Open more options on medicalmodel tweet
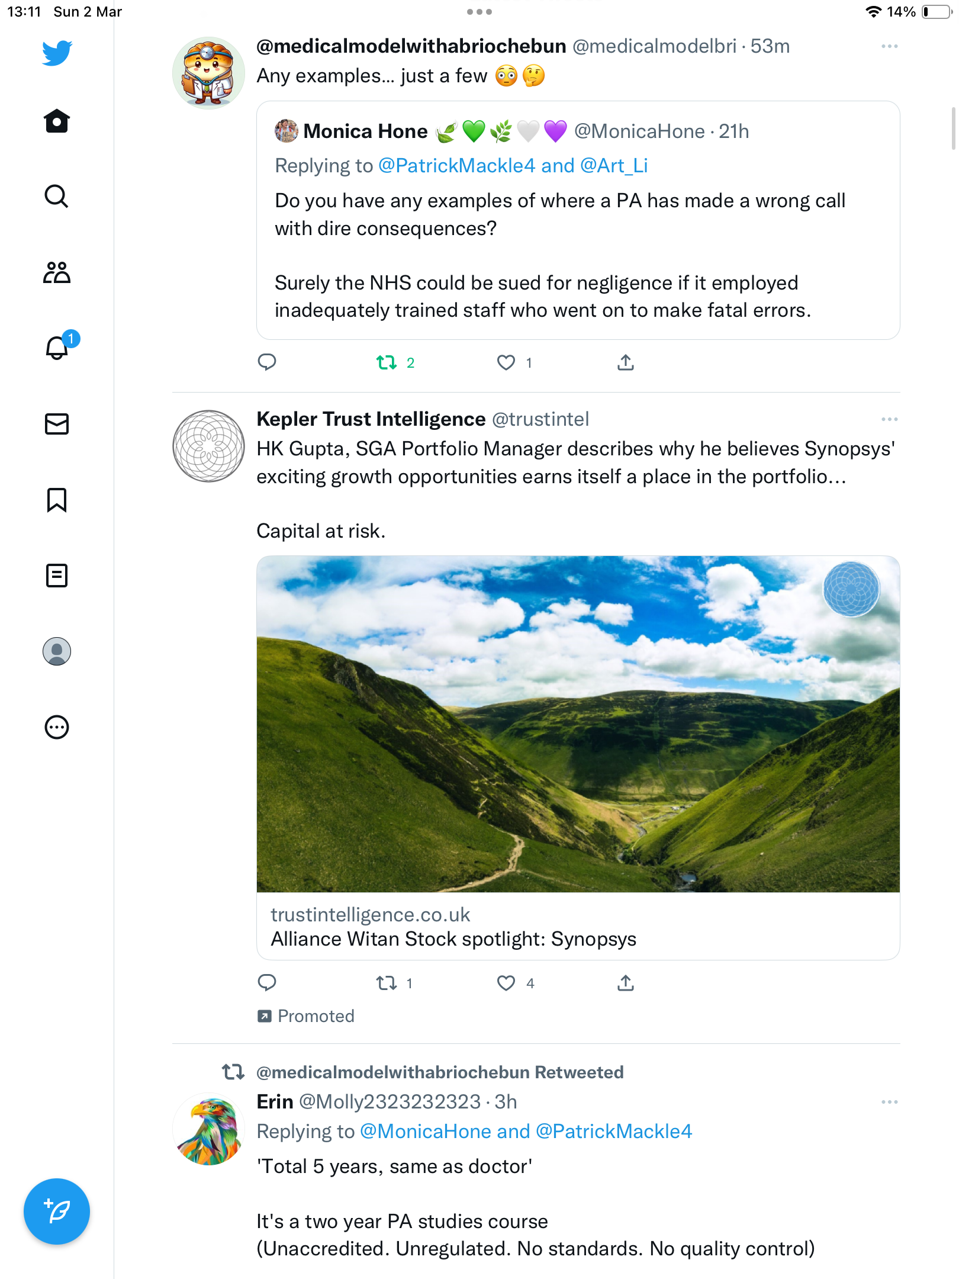This screenshot has height=1279, width=959. point(889,46)
